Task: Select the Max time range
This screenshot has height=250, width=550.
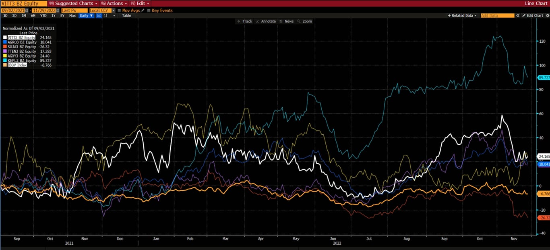Action: click(72, 16)
